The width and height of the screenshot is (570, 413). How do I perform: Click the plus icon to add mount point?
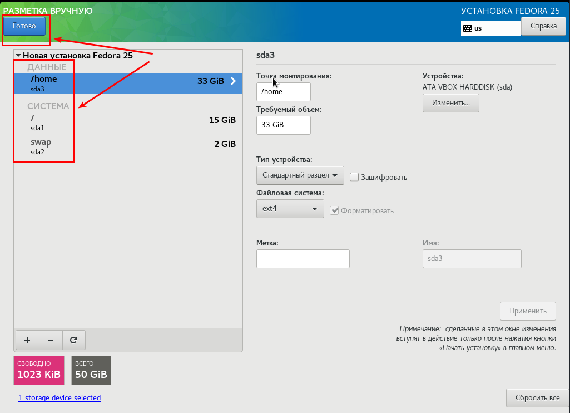pyautogui.click(x=28, y=340)
